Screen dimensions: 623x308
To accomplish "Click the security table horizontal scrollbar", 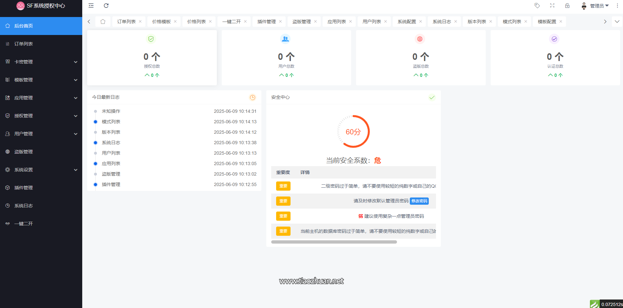I will 334,242.
